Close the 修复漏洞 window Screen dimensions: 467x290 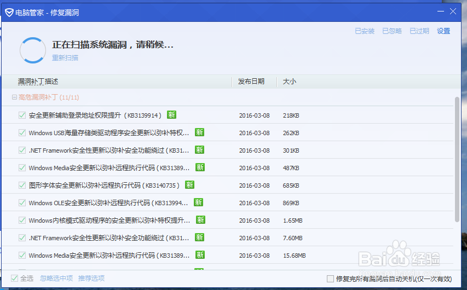[x=453, y=11]
